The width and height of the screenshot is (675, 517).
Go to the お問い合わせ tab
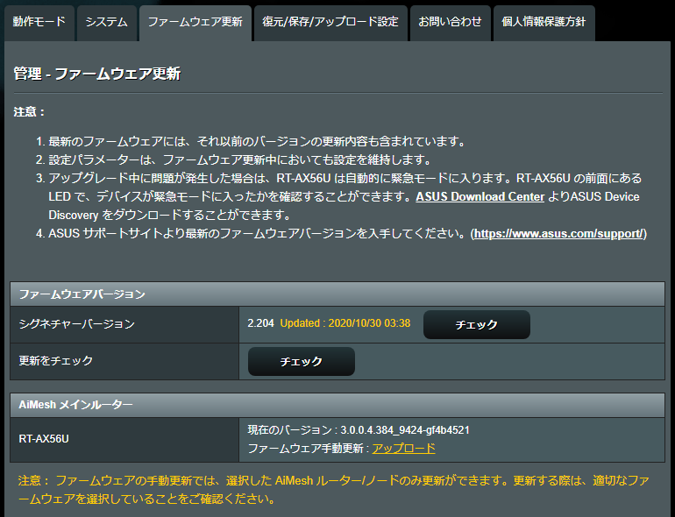pos(449,22)
